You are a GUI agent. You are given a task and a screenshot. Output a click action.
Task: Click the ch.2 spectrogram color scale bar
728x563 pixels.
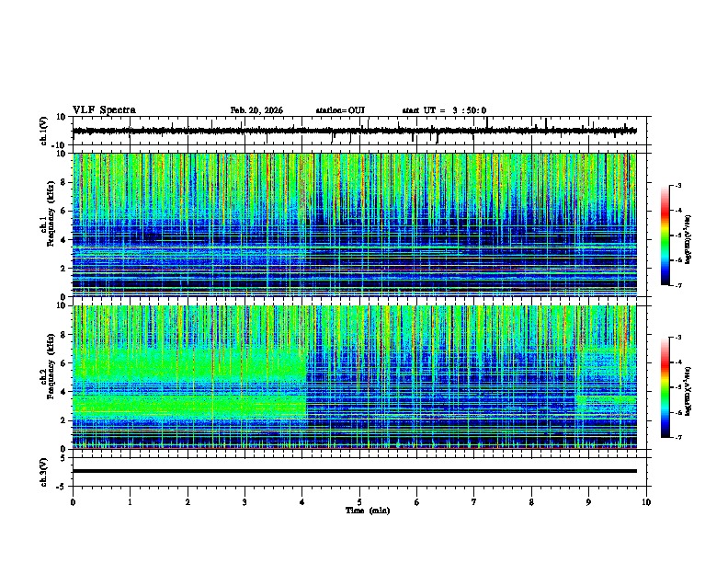coord(665,387)
